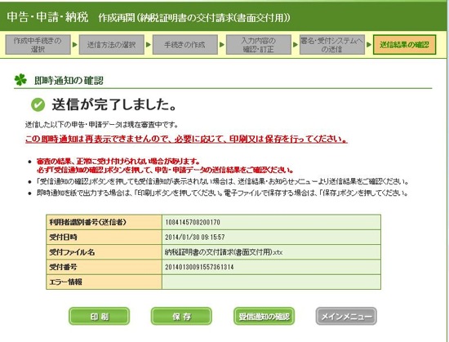Click the 保存 (save) button

181,316
